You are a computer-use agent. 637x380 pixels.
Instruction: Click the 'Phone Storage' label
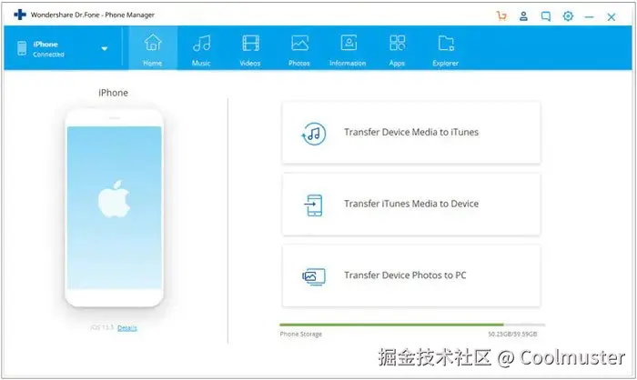300,335
